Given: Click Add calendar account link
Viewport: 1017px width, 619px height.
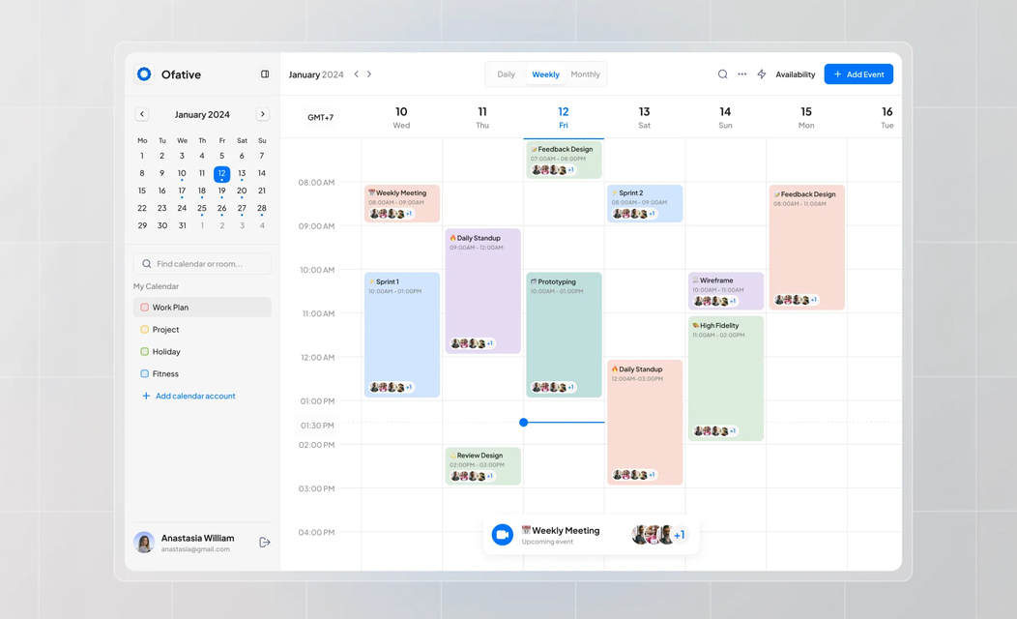Looking at the screenshot, I should coord(194,396).
